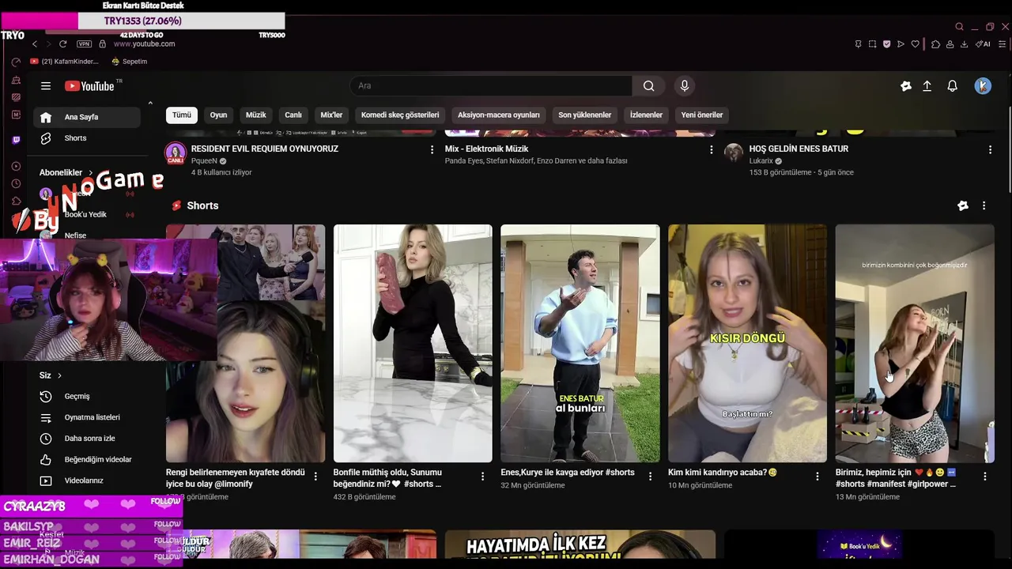Select the Oyun filter chip
The width and height of the screenshot is (1012, 569).
218,115
